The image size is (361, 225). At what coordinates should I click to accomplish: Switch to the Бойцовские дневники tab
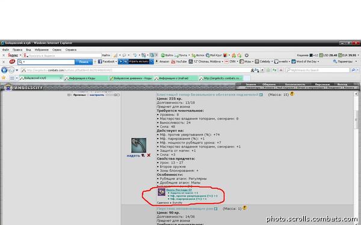click(x=131, y=78)
